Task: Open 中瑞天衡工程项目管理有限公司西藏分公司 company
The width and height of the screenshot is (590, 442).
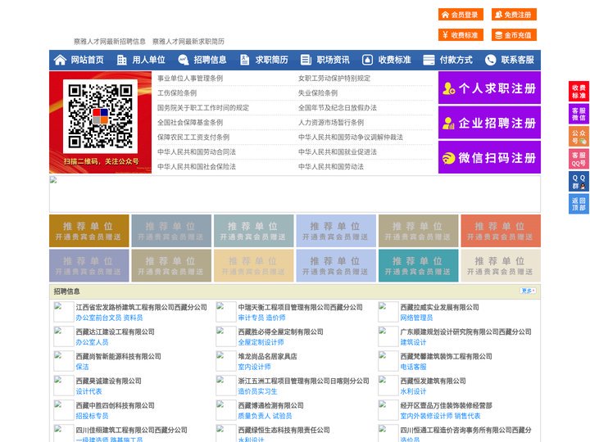Action: [x=300, y=307]
